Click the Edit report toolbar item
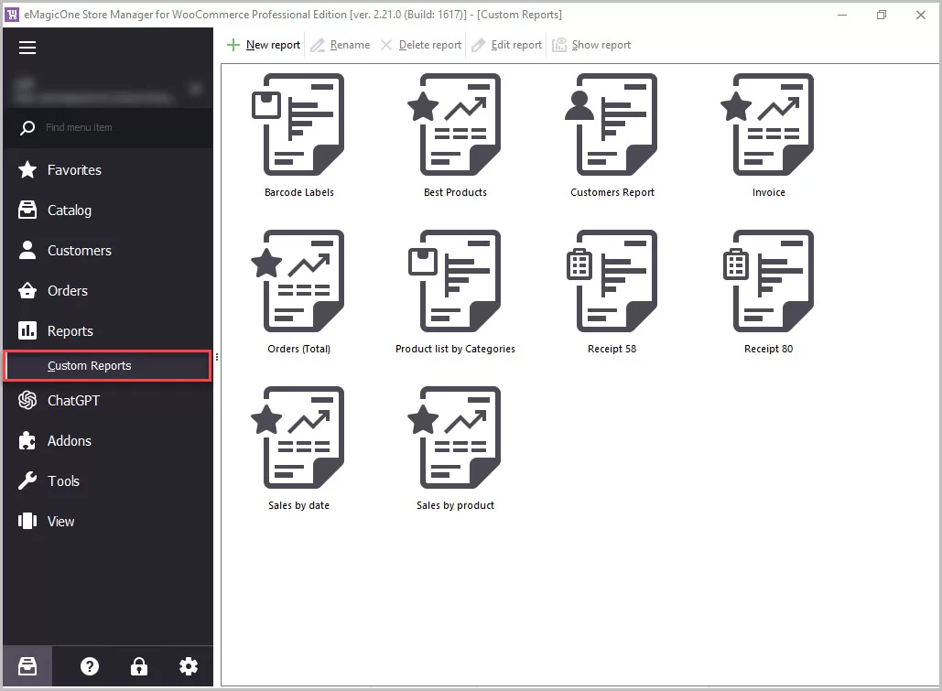Screen dimensions: 942x691 506,45
